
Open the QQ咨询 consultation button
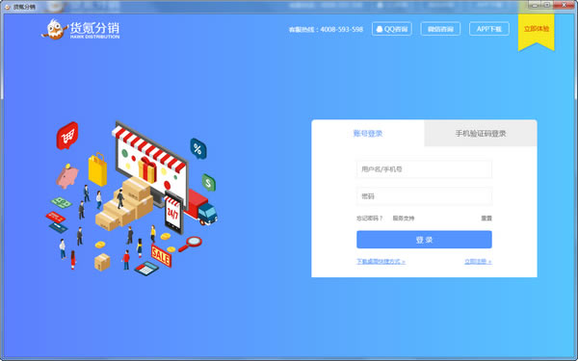pos(392,29)
